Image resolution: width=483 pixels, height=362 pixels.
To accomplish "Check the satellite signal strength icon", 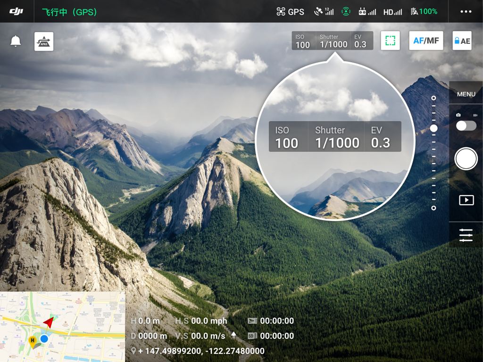I will [x=324, y=11].
